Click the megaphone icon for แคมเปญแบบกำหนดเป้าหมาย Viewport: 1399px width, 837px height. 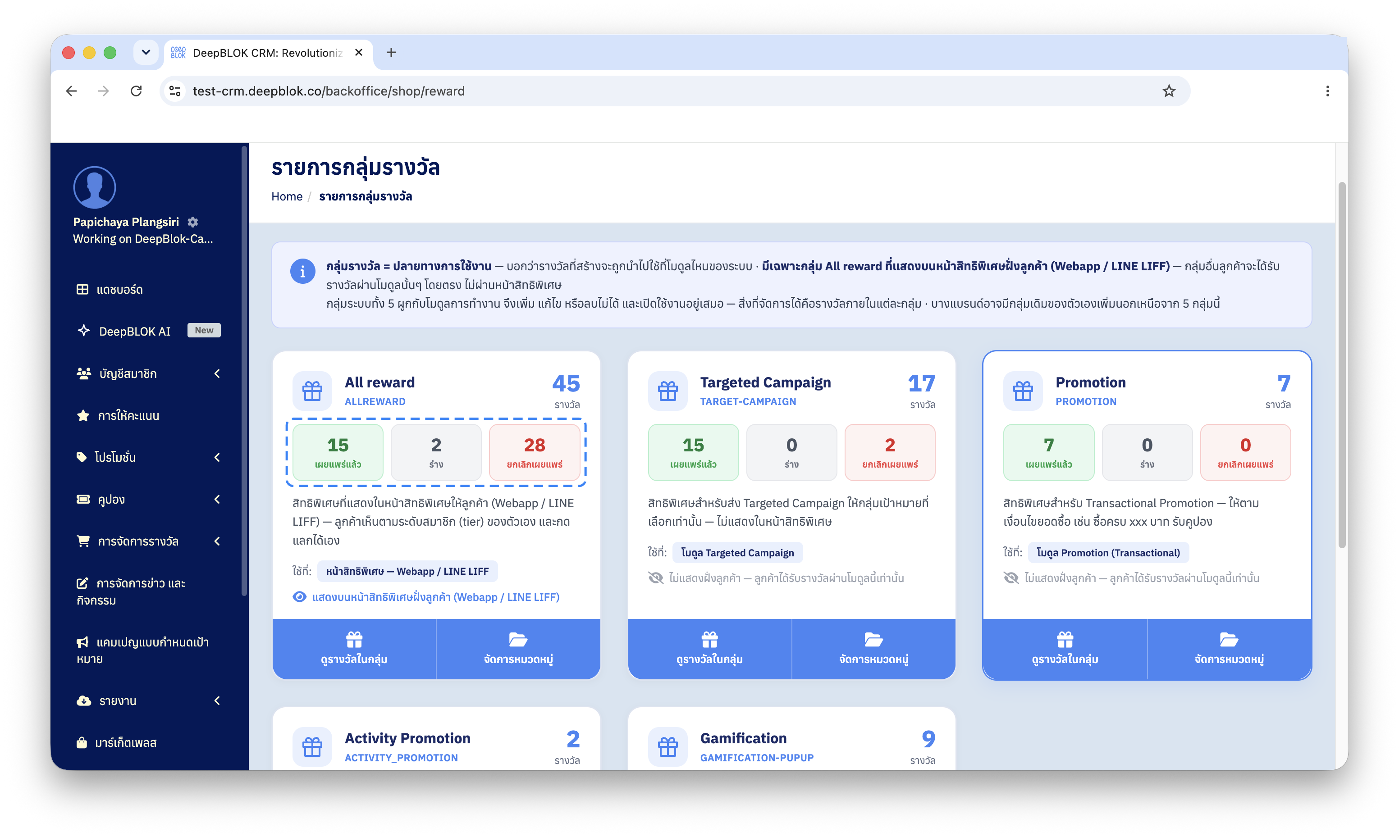point(82,642)
